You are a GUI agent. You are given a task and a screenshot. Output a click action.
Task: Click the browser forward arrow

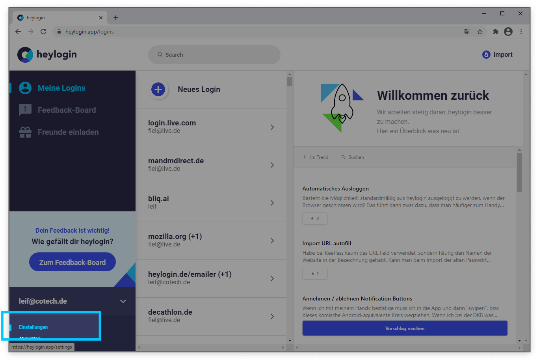31,32
